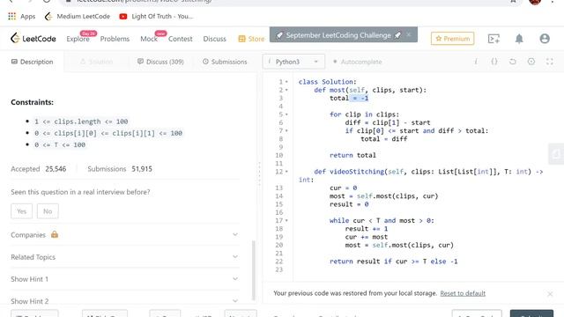The width and height of the screenshot is (564, 317).
Task: Open the Explore menu
Action: 78,39
